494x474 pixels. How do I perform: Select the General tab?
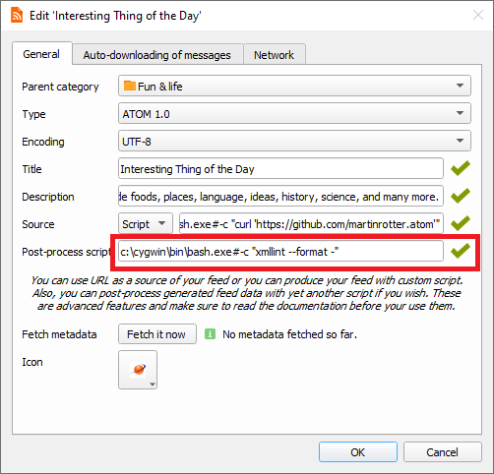click(x=41, y=54)
